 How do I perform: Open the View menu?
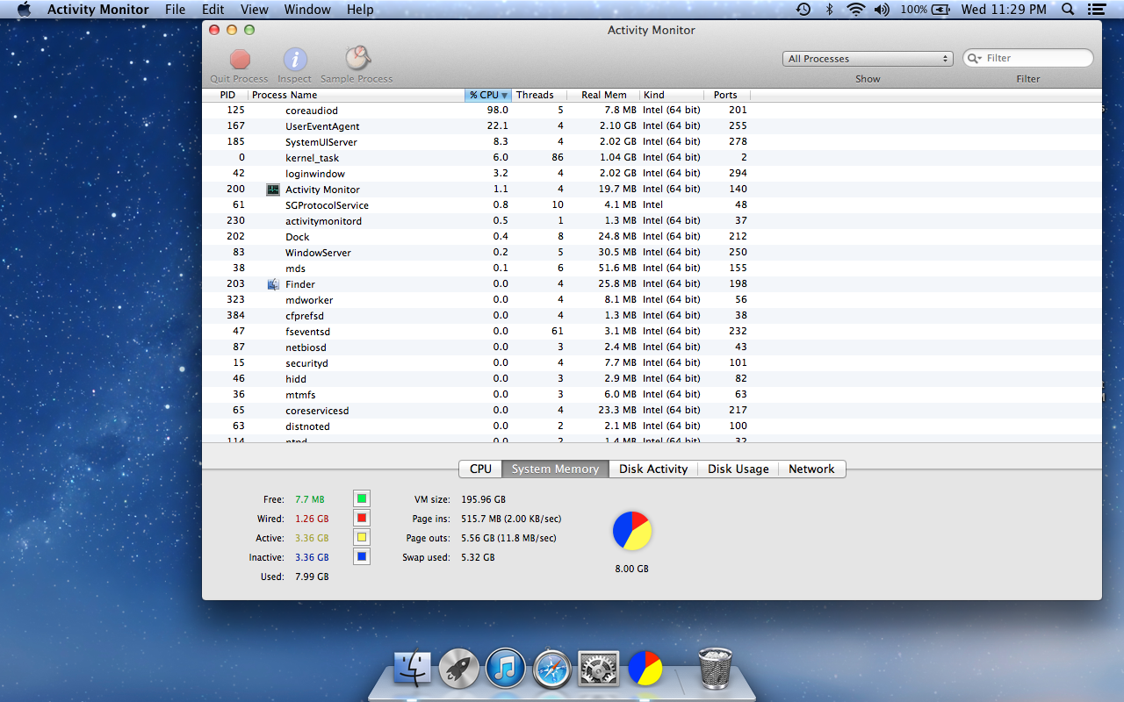point(255,10)
